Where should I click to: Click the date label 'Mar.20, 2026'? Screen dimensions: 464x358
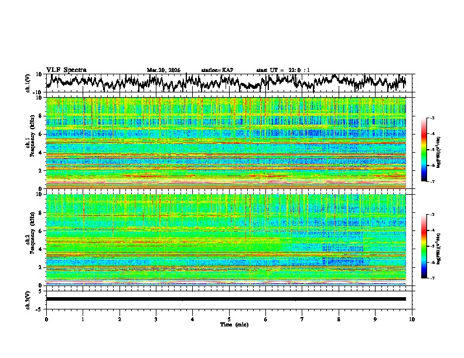click(x=163, y=70)
